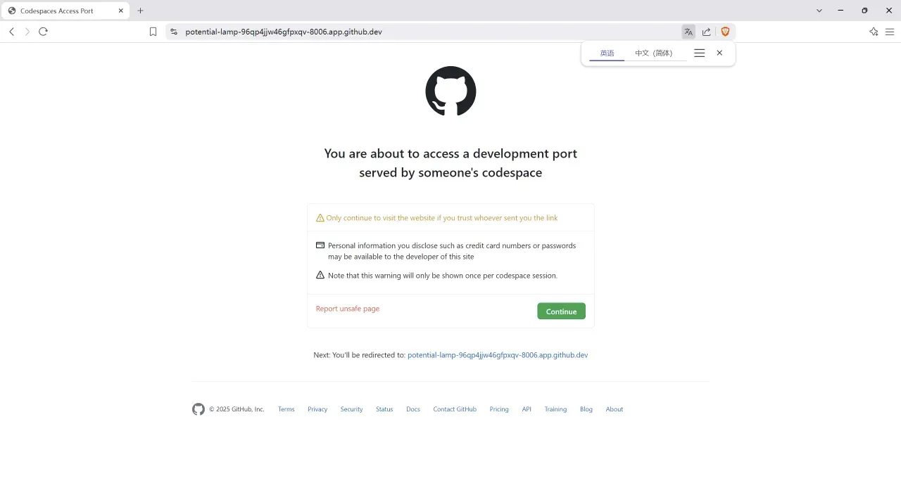Image resolution: width=901 pixels, height=481 pixels.
Task: Open site information icon beside the URL
Action: 174,32
